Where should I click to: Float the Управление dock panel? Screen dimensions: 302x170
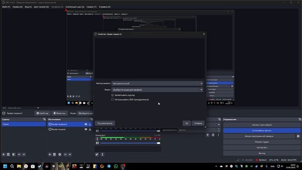[300, 119]
